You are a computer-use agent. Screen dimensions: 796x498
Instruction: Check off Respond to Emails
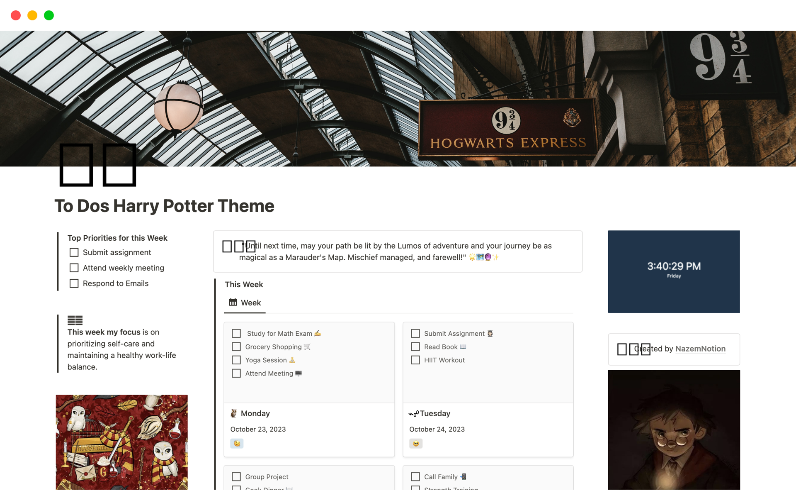(74, 283)
